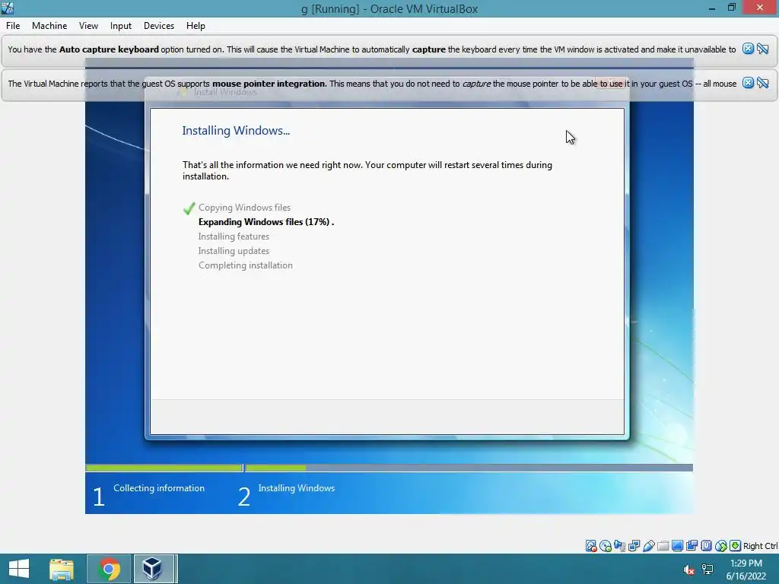Open the Machine menu
779x584 pixels.
pyautogui.click(x=49, y=26)
